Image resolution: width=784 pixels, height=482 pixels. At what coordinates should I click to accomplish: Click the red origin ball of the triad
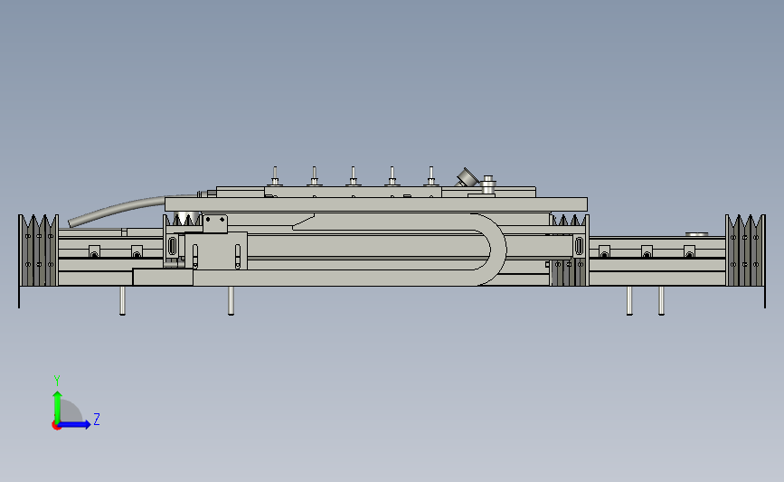pos(56,426)
